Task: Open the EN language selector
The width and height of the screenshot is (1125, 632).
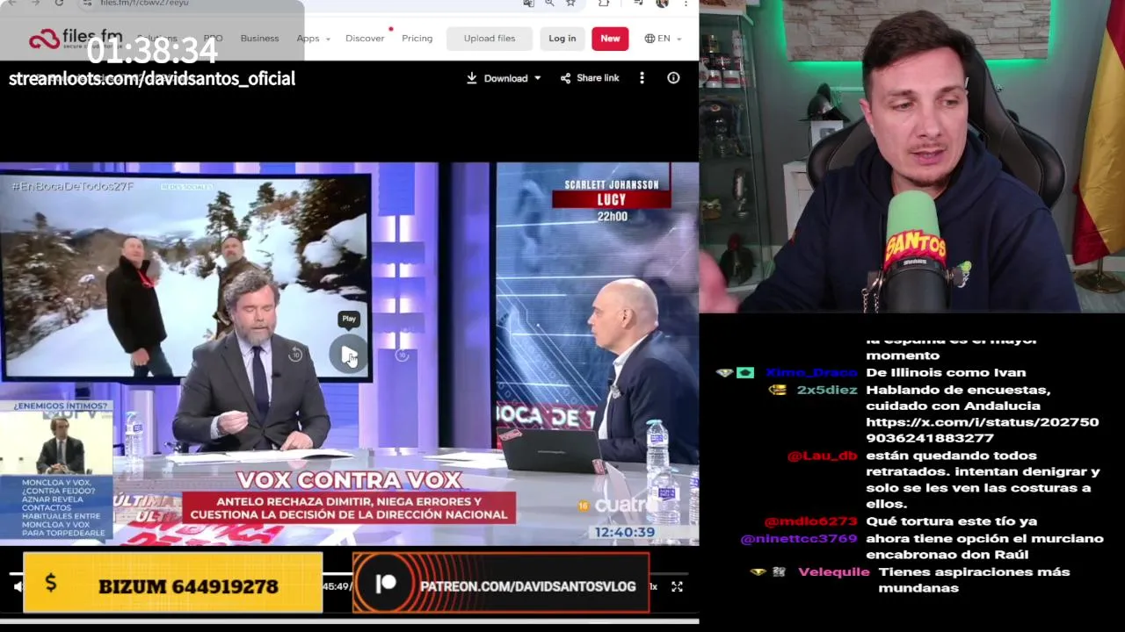Action: (x=663, y=39)
